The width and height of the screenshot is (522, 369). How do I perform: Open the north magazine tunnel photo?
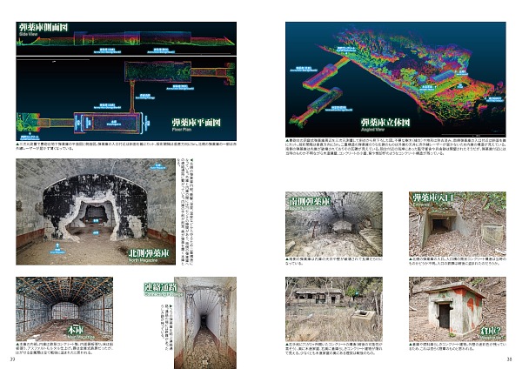(x=87, y=209)
